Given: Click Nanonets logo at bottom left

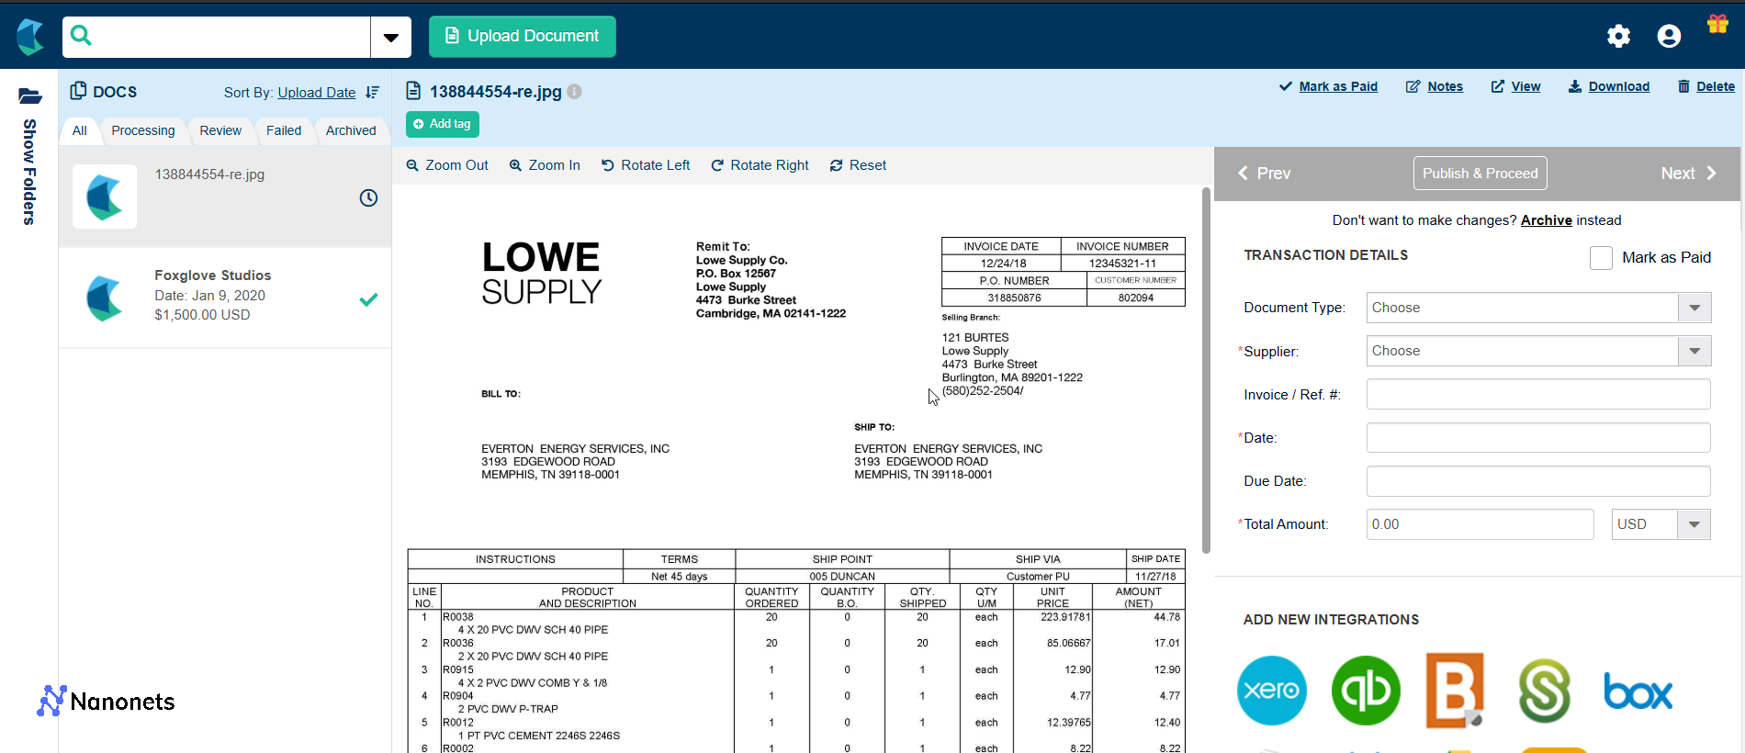Looking at the screenshot, I should coord(107,702).
